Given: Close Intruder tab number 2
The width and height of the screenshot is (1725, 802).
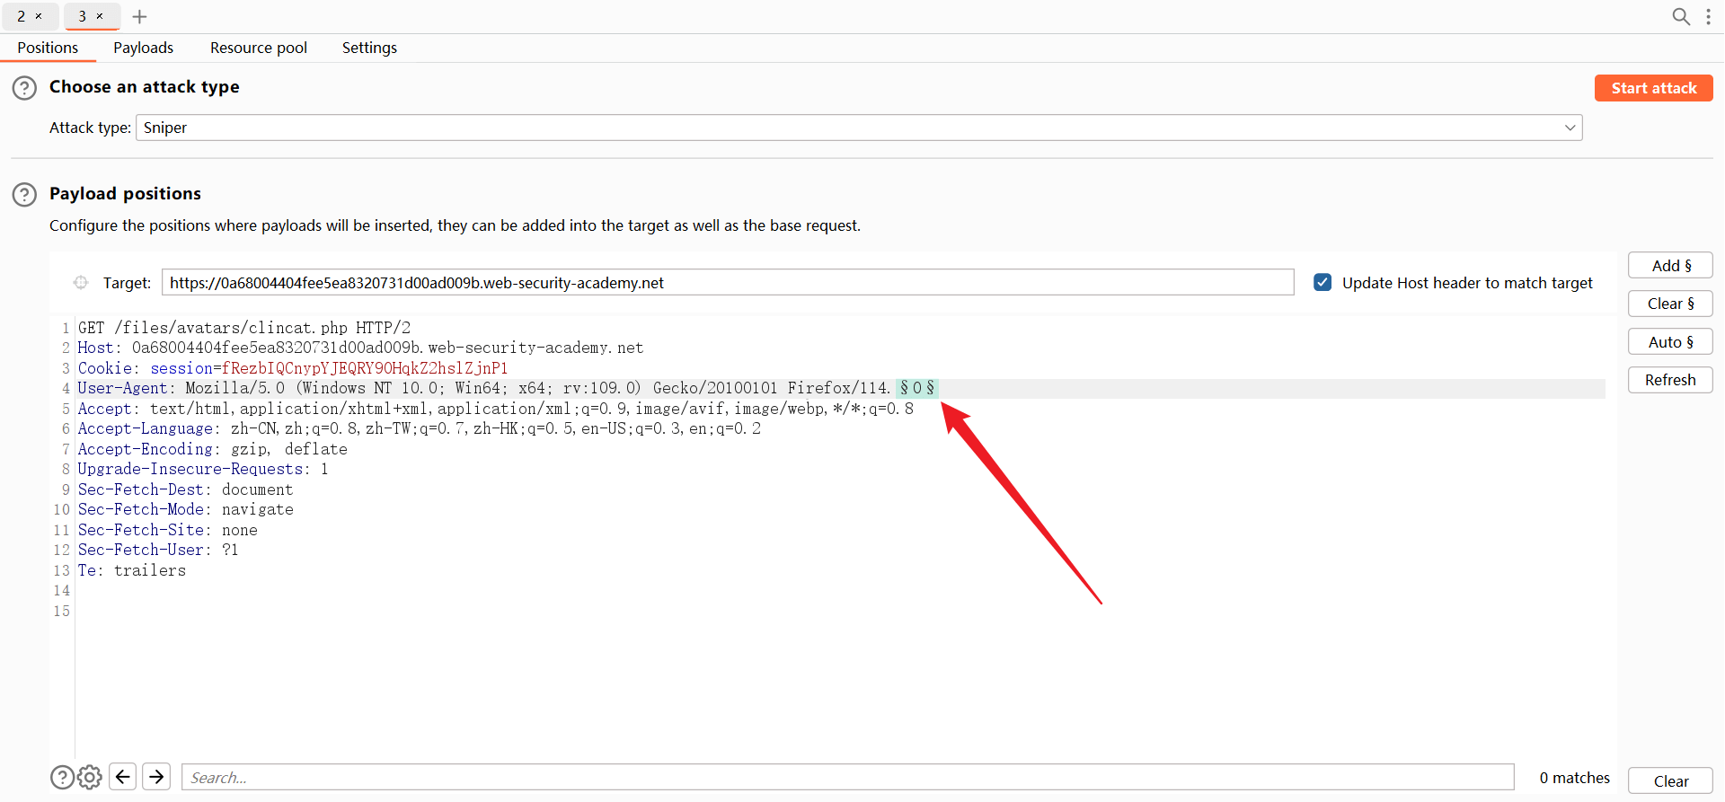Looking at the screenshot, I should (39, 16).
